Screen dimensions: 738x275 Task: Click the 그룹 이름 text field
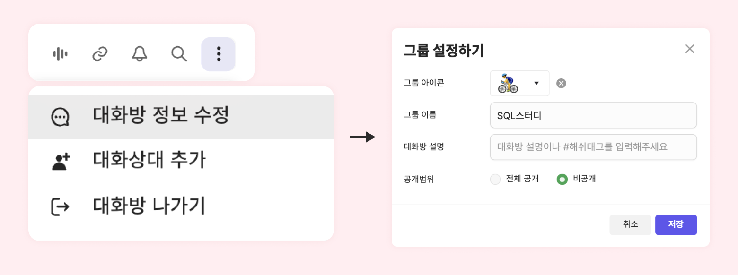click(x=593, y=115)
